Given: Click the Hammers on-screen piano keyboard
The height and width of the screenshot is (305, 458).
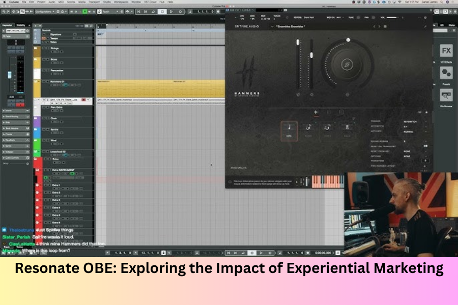Looking at the screenshot, I should pyautogui.click(x=328, y=181).
